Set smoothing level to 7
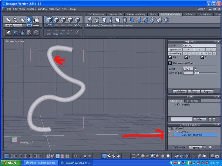 point(215,53)
